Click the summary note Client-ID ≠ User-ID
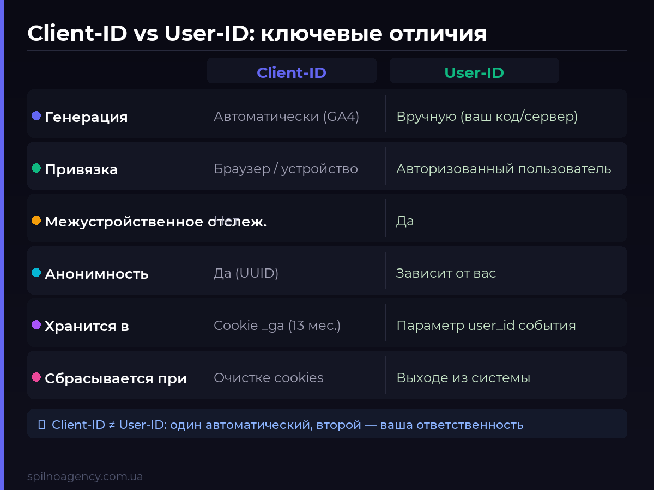Image resolution: width=654 pixels, height=490 pixels. 327,424
